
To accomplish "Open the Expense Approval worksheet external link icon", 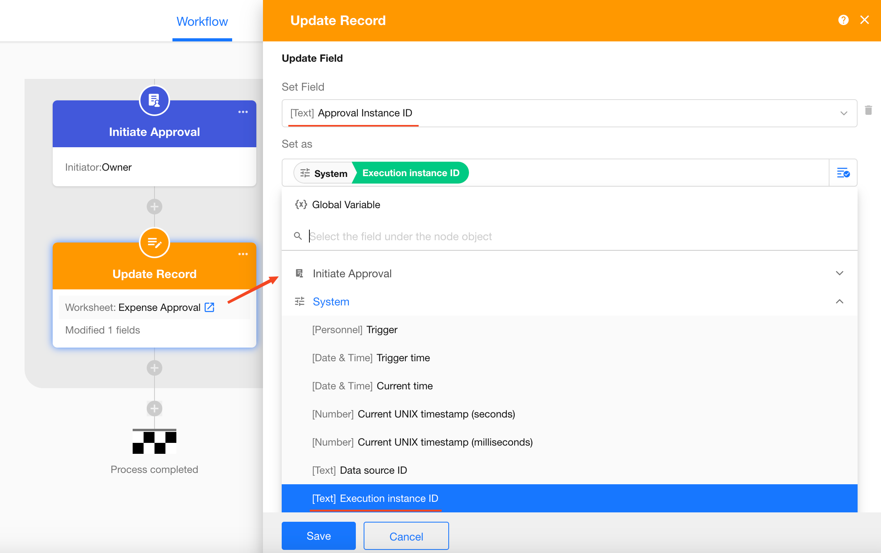I will (x=210, y=307).
